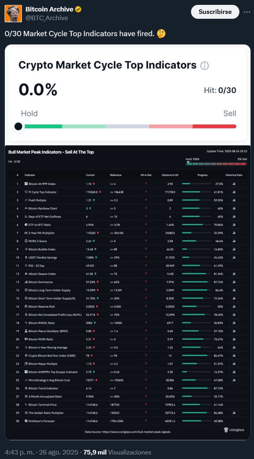This screenshot has height=459, width=254.
Task: Open the coinglass data source URL
Action: click(x=127, y=432)
